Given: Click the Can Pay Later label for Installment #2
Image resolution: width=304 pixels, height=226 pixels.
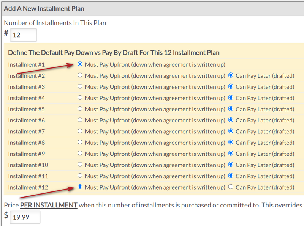Looking at the screenshot, I should click(264, 75).
